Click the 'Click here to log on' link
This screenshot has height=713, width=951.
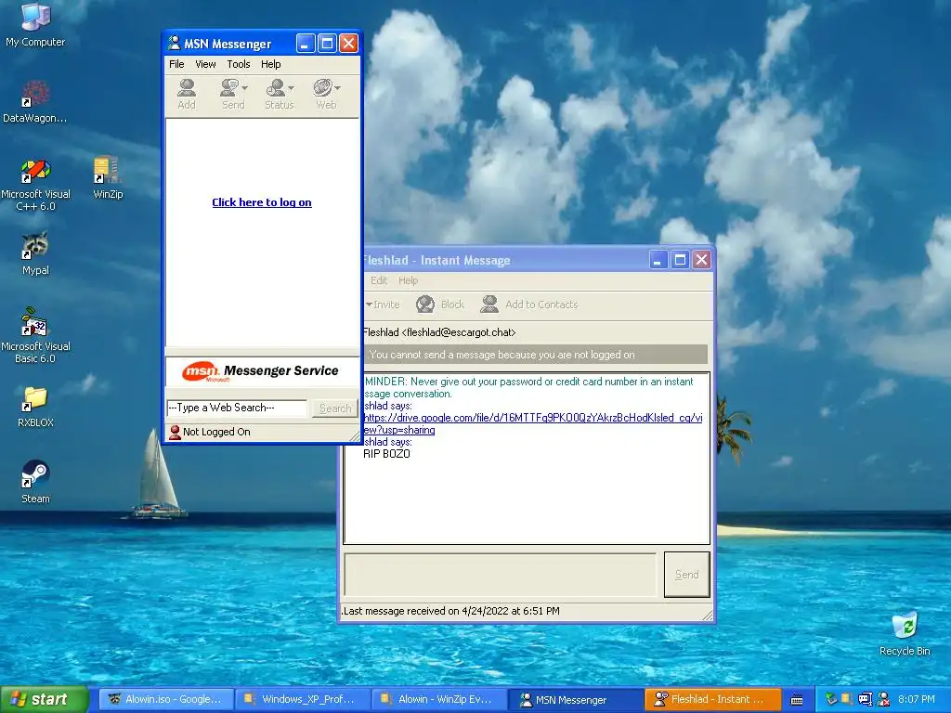click(x=261, y=202)
